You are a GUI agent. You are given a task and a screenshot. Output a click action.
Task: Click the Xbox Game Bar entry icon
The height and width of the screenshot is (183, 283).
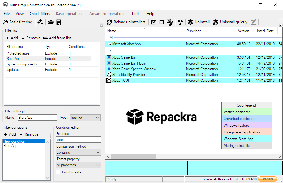pos(109,57)
